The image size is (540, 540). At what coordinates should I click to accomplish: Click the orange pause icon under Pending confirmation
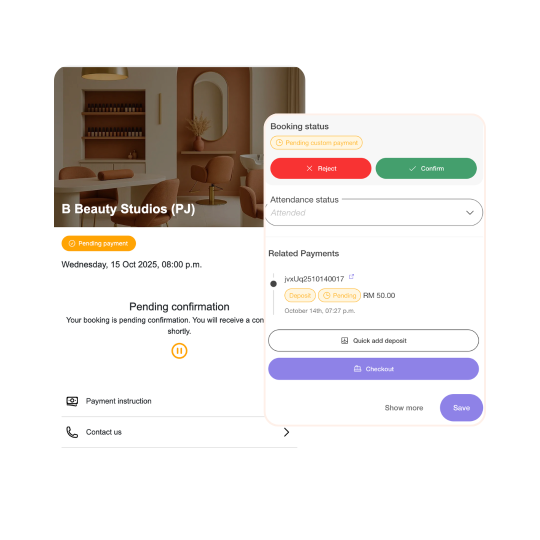point(179,350)
